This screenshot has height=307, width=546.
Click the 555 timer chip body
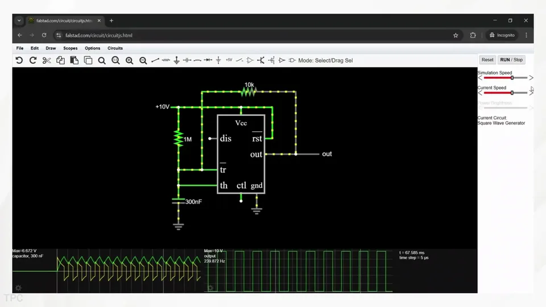coord(241,154)
